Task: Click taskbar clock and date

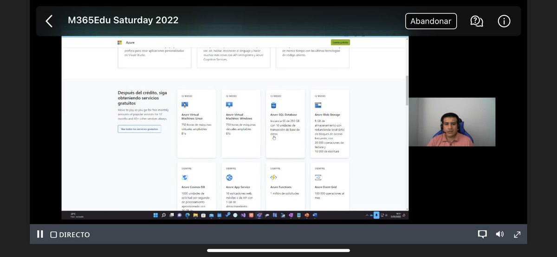Action: 396,215
